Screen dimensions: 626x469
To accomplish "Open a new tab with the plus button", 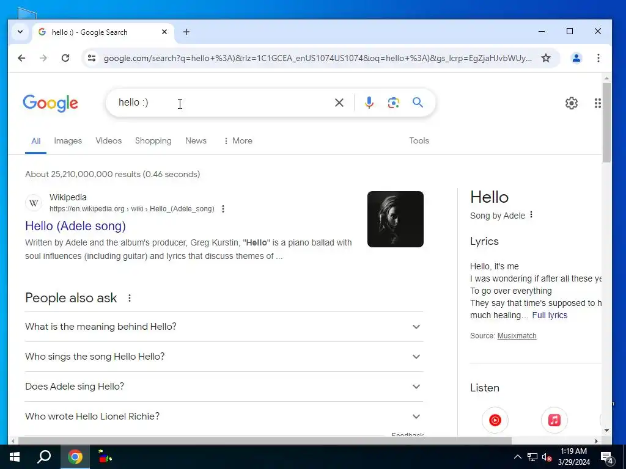I will (186, 32).
